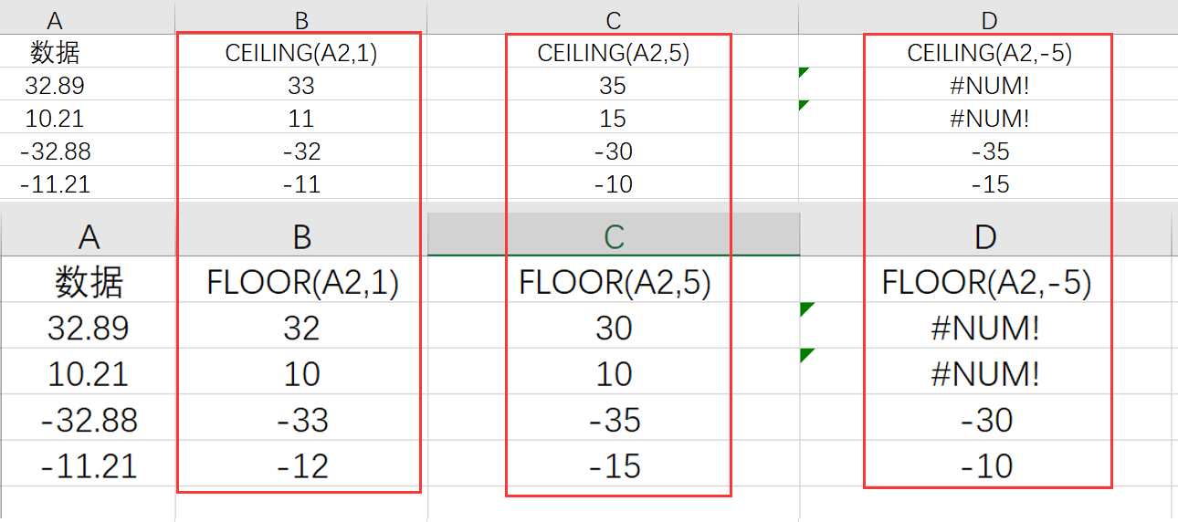The image size is (1178, 522).
Task: Click green error triangle beside second CEILING #NUM!
Action: tap(804, 104)
